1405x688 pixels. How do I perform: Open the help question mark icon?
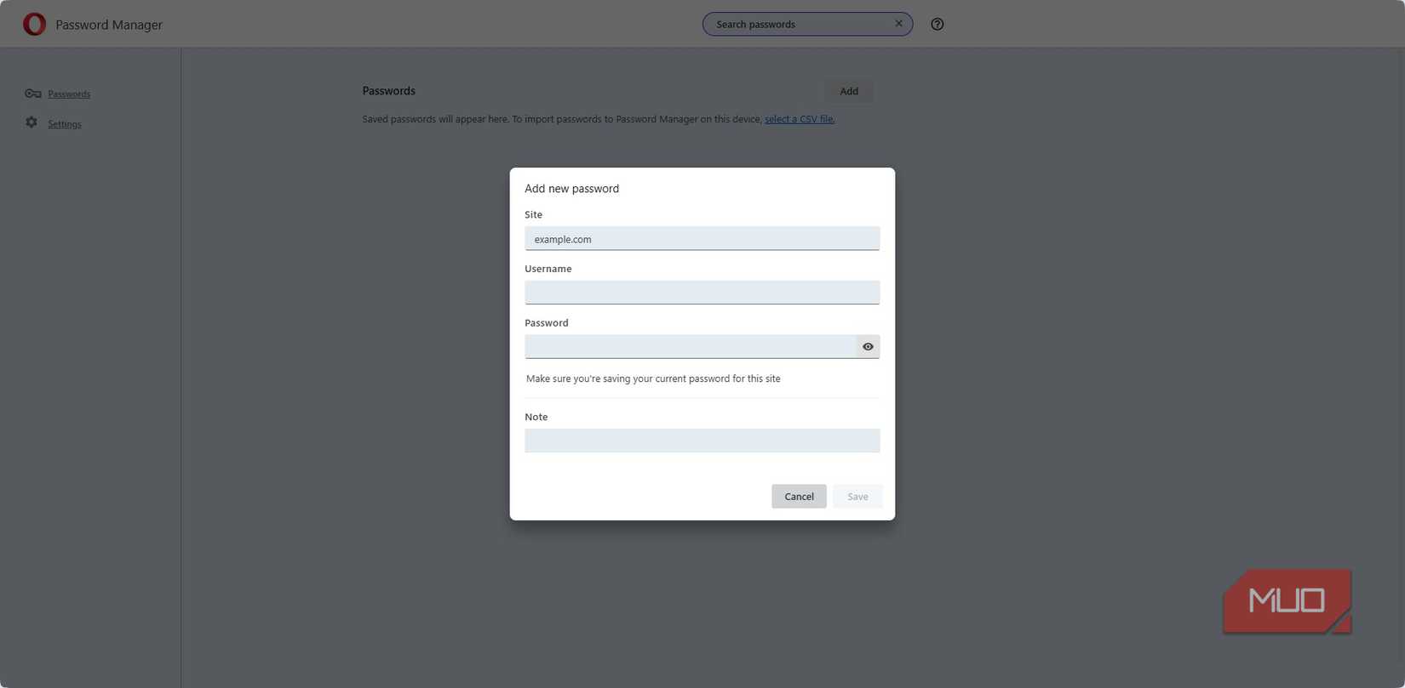[x=937, y=24]
